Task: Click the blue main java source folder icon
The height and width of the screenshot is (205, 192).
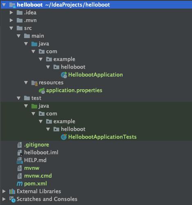Action: click(34, 44)
